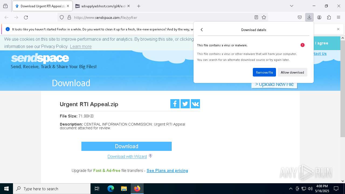This screenshot has height=194, width=345.
Task: Toggle reader view icon
Action: click(x=256, y=18)
